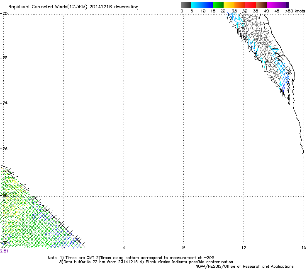Click the 'Data buffer is 22 hrs' note line

(146, 262)
